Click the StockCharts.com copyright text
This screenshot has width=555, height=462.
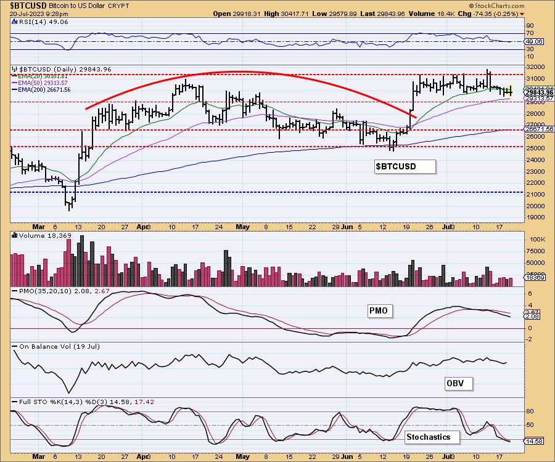[496, 6]
